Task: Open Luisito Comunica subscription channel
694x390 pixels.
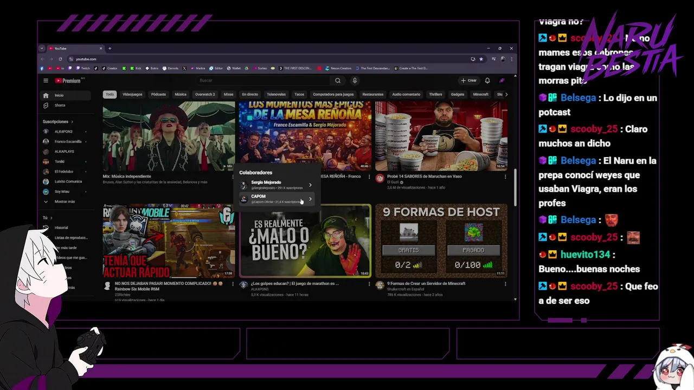Action: click(x=66, y=181)
